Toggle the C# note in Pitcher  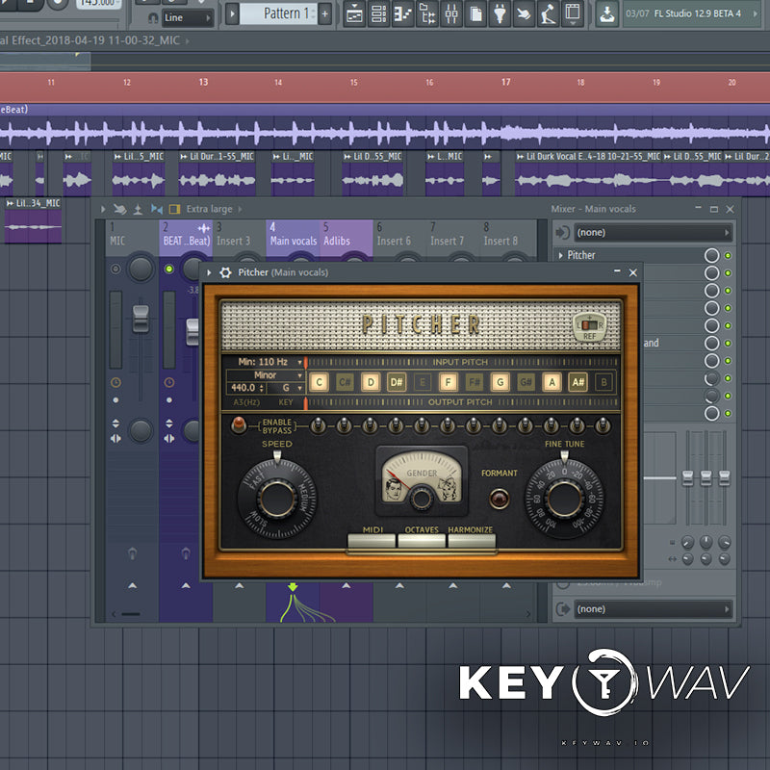pyautogui.click(x=345, y=381)
